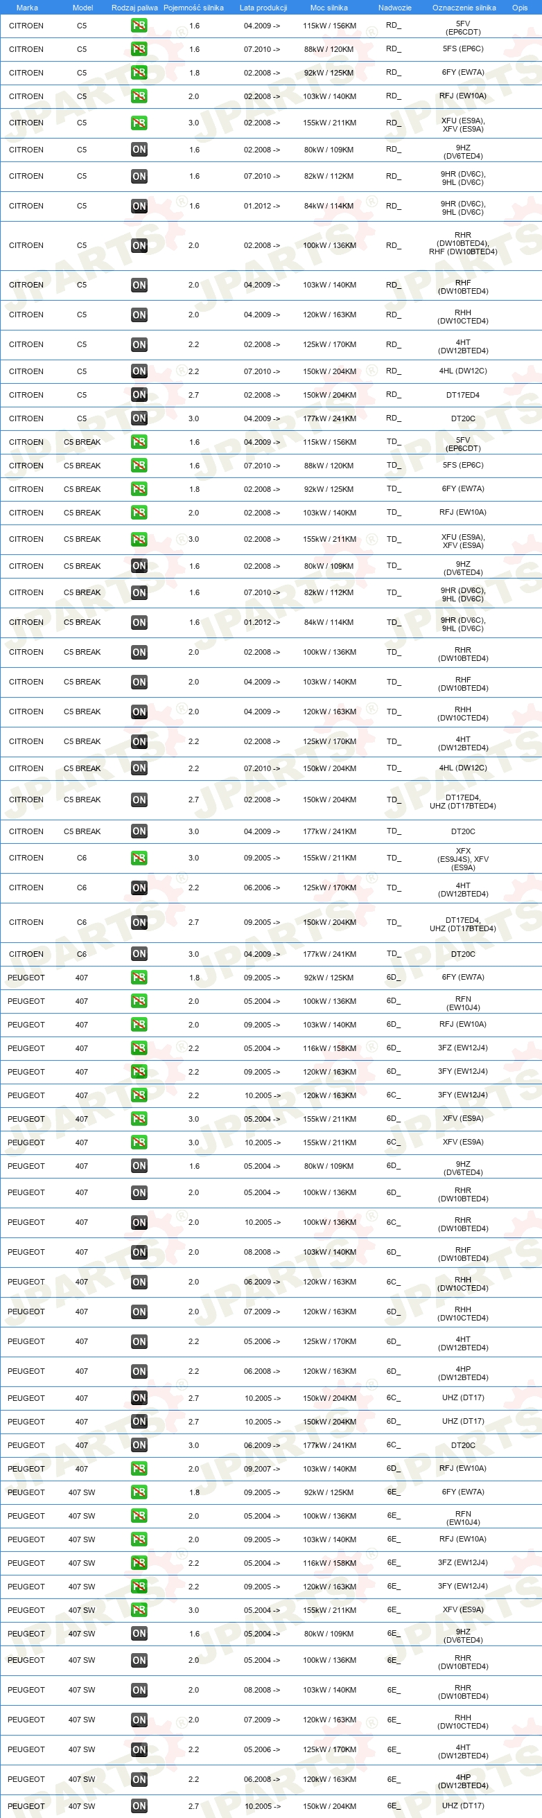Image resolution: width=542 pixels, height=1818 pixels.
Task: Click RHH (DW10CTED4) code in Peugeot 407 SW row
Action: click(x=463, y=1722)
